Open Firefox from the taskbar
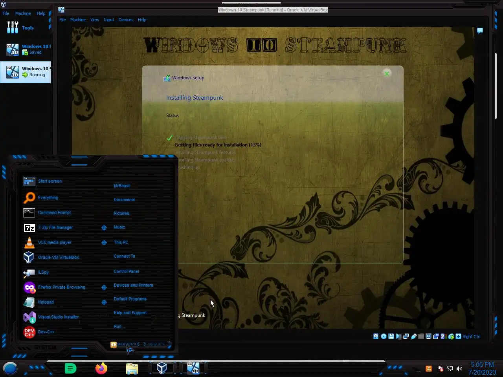 (x=101, y=368)
